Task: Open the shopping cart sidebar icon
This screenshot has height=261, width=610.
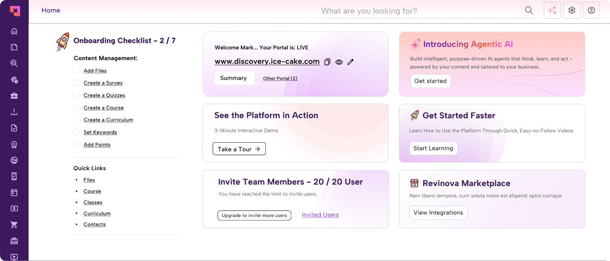Action: (x=14, y=225)
